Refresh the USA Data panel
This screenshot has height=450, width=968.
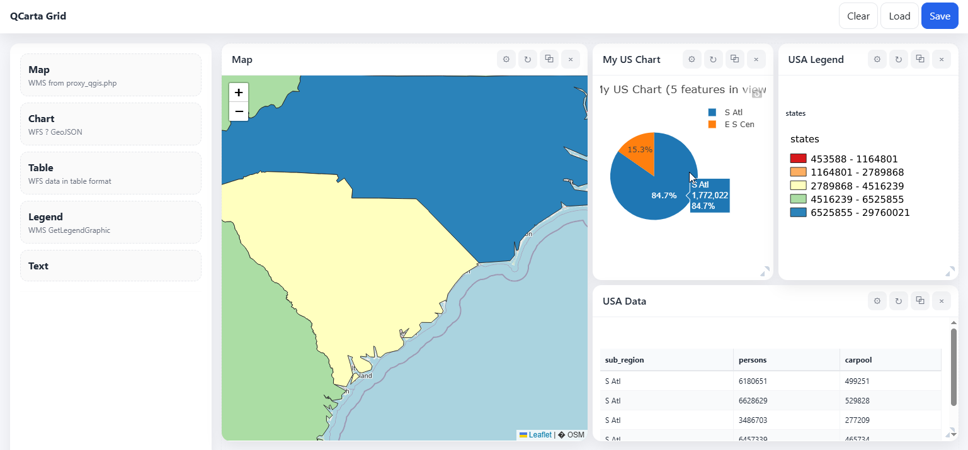point(898,301)
